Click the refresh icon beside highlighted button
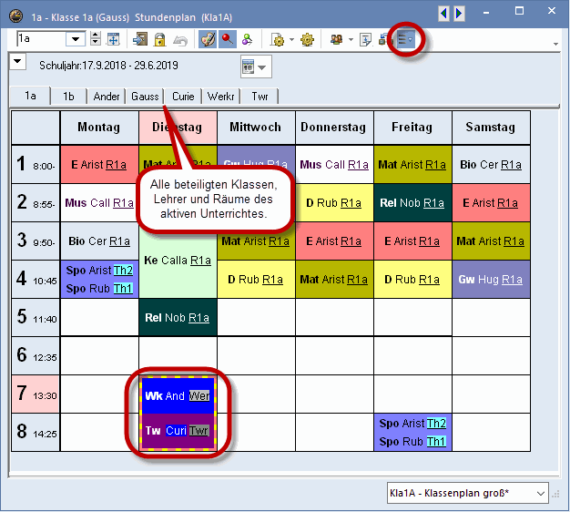570x512 pixels. pos(382,39)
